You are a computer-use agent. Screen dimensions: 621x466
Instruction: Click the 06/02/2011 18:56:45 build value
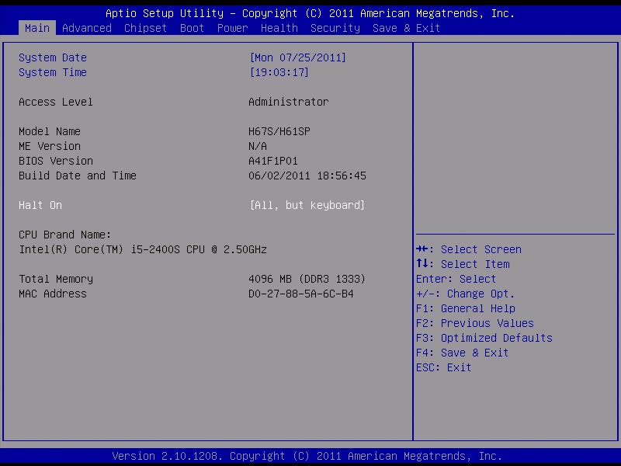pyautogui.click(x=307, y=176)
